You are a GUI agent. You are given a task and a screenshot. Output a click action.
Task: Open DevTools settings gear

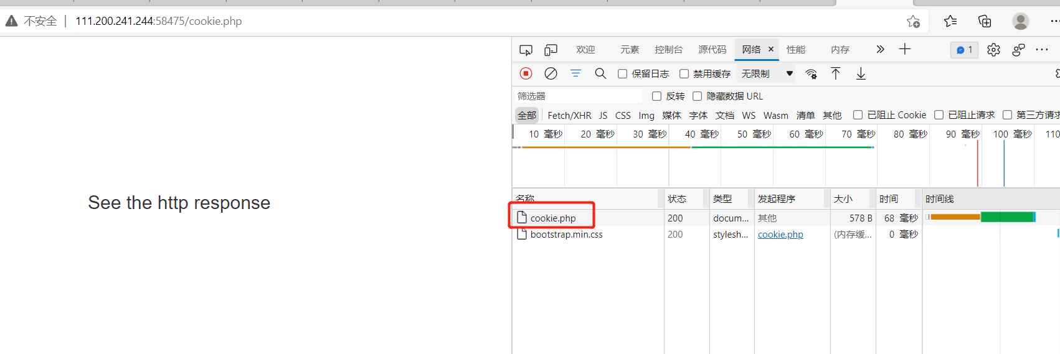point(993,50)
